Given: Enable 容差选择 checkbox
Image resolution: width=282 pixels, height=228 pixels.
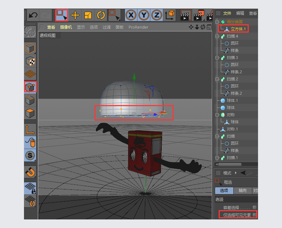Looking at the screenshot, I should click(254, 207).
